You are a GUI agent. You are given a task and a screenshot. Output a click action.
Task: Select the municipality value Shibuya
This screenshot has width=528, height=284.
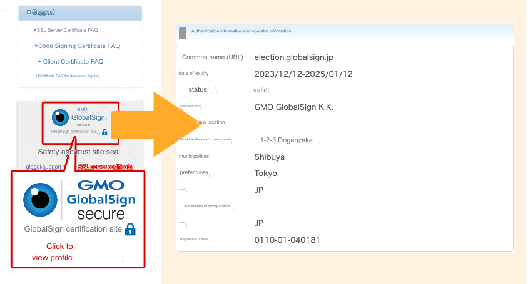click(270, 157)
